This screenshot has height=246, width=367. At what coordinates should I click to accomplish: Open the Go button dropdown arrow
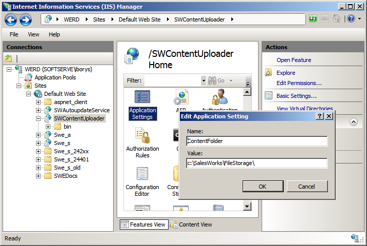[x=231, y=80]
